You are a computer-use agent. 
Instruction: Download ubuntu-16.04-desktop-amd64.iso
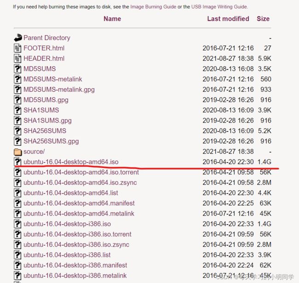tap(71, 162)
